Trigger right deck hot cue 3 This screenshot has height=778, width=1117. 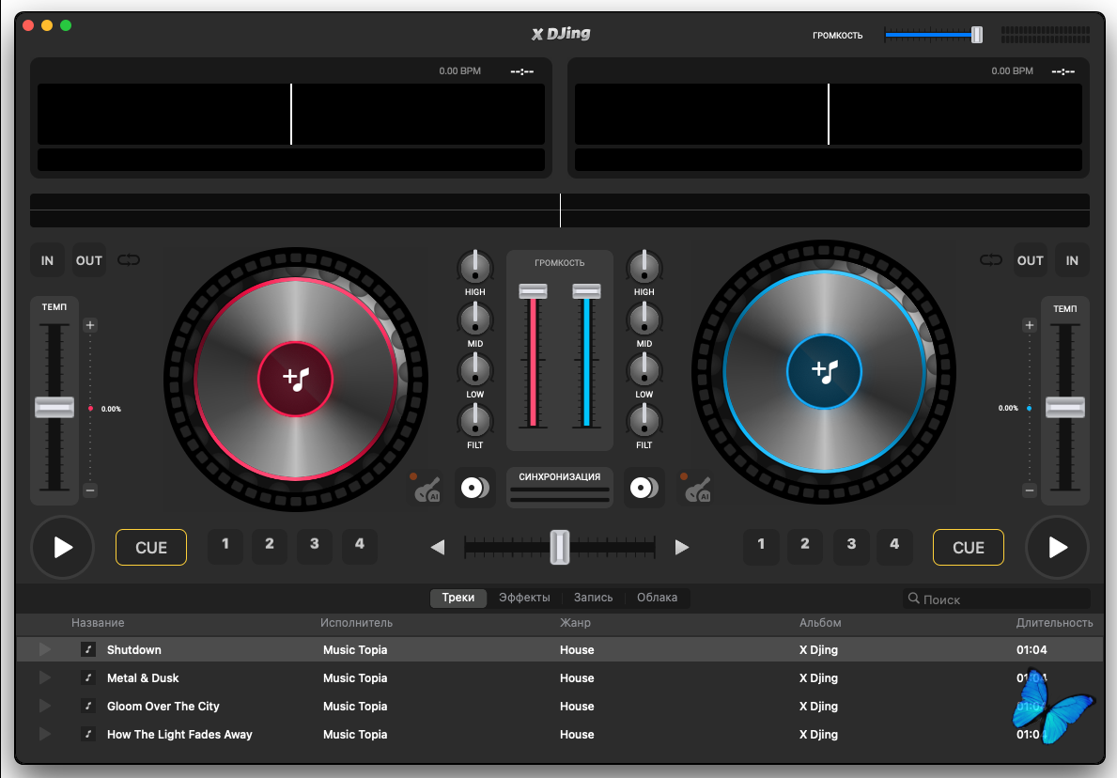pos(851,547)
